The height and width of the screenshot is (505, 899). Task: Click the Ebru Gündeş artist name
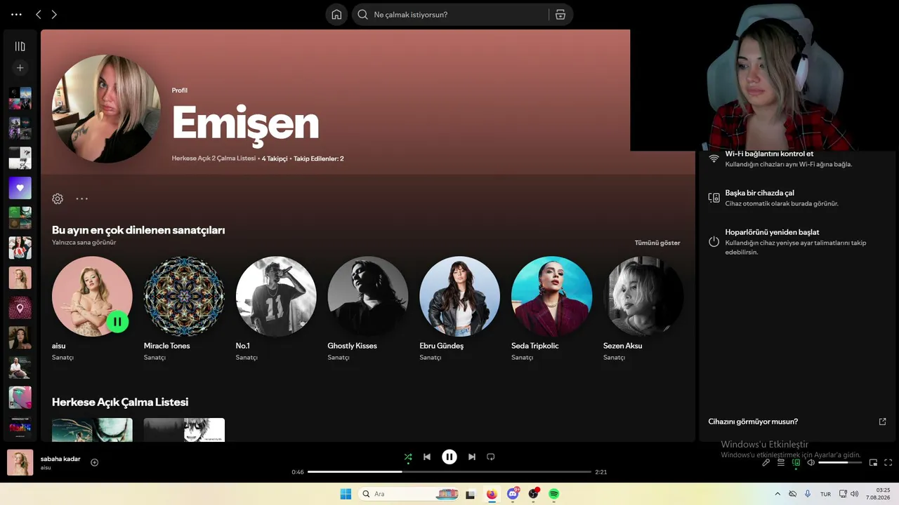tap(442, 346)
